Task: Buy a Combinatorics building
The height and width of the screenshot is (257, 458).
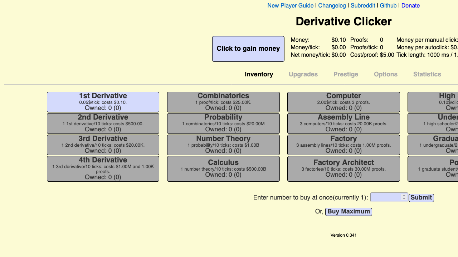Action: coord(223,102)
